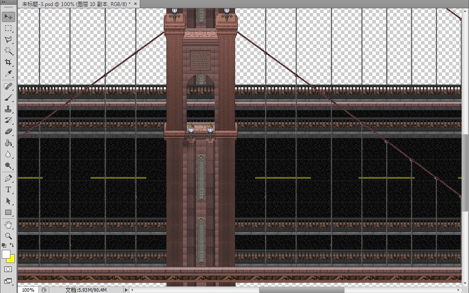The width and height of the screenshot is (469, 293).
Task: Click the status bar preview icon
Action: [x=44, y=290]
